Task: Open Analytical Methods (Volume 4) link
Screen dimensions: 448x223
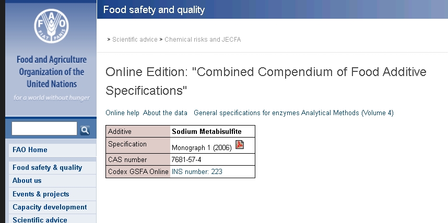Action: click(347, 113)
